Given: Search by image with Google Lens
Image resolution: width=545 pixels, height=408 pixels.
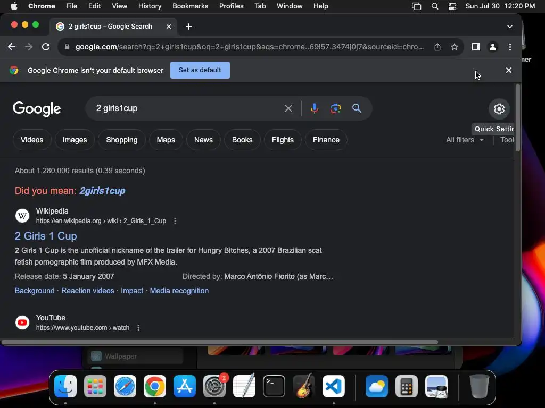Looking at the screenshot, I should (335, 108).
